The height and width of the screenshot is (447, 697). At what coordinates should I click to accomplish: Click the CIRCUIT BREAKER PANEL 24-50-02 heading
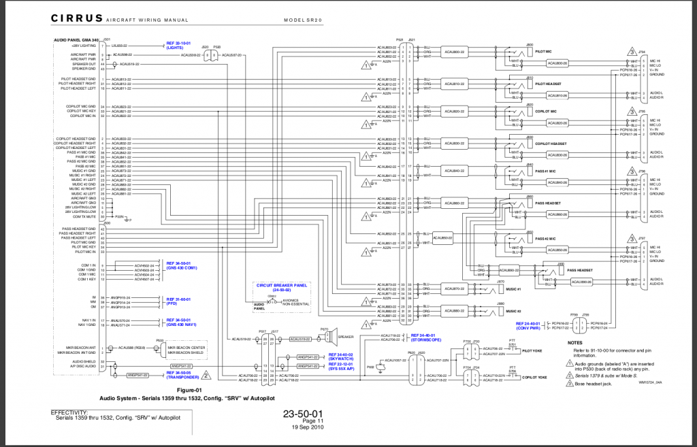[282, 286]
